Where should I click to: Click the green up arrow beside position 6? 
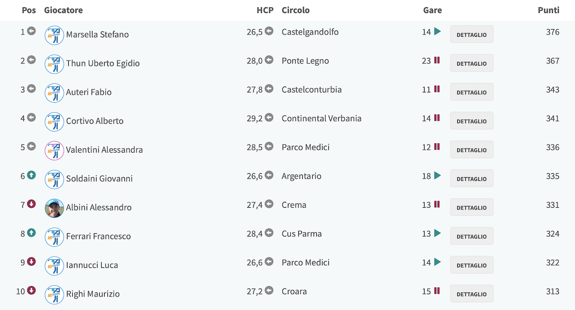coord(31,175)
